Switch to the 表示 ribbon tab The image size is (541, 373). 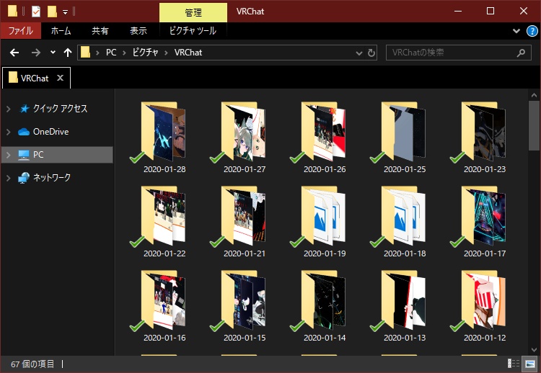[138, 31]
